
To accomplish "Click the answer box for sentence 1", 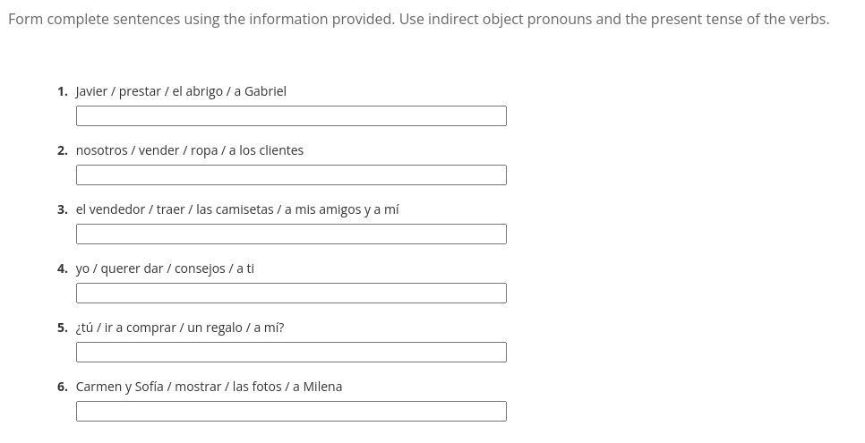I will 291,115.
